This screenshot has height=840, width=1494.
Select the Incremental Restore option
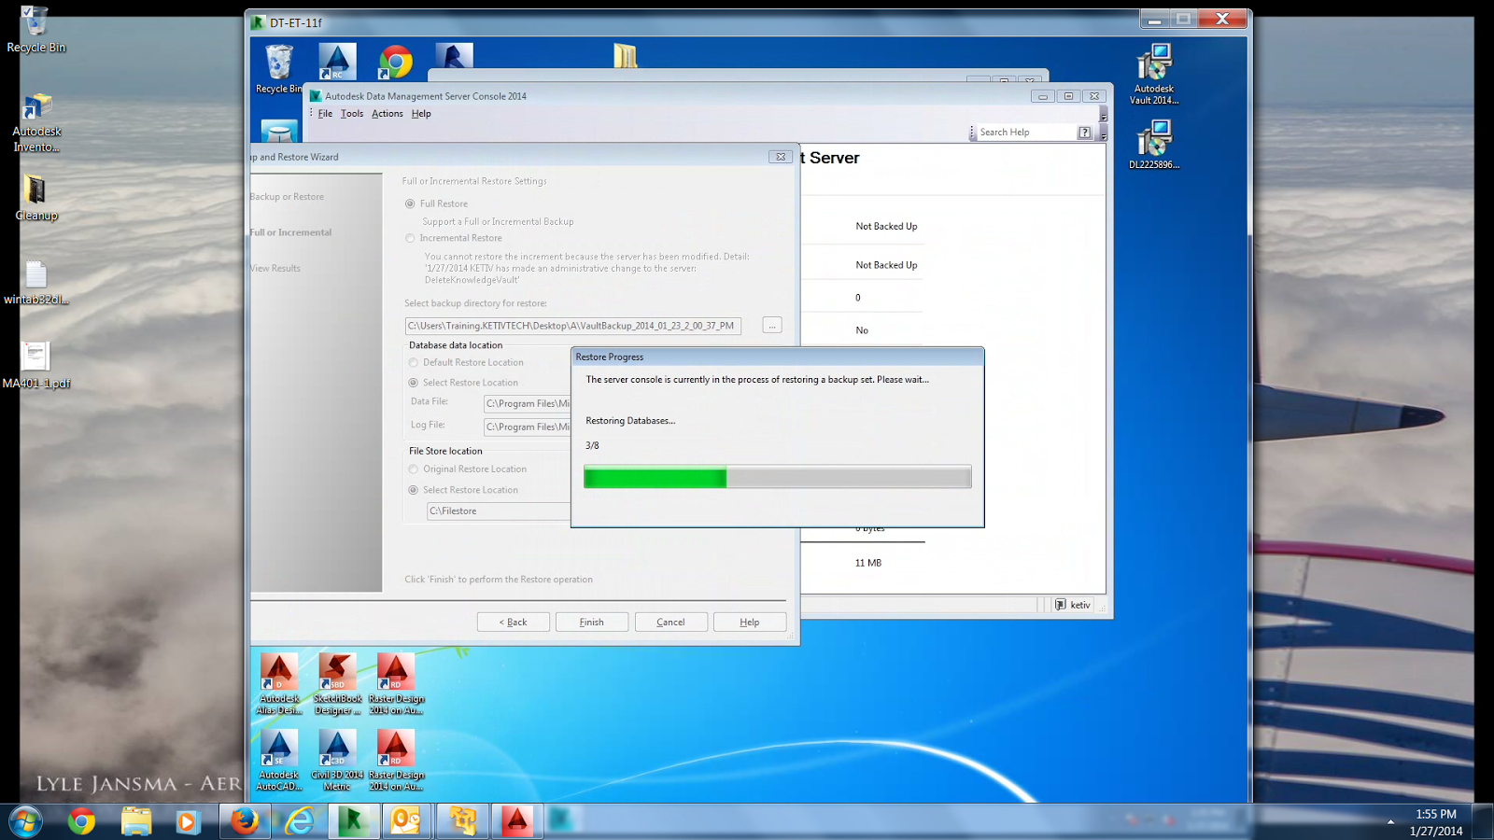coord(410,238)
